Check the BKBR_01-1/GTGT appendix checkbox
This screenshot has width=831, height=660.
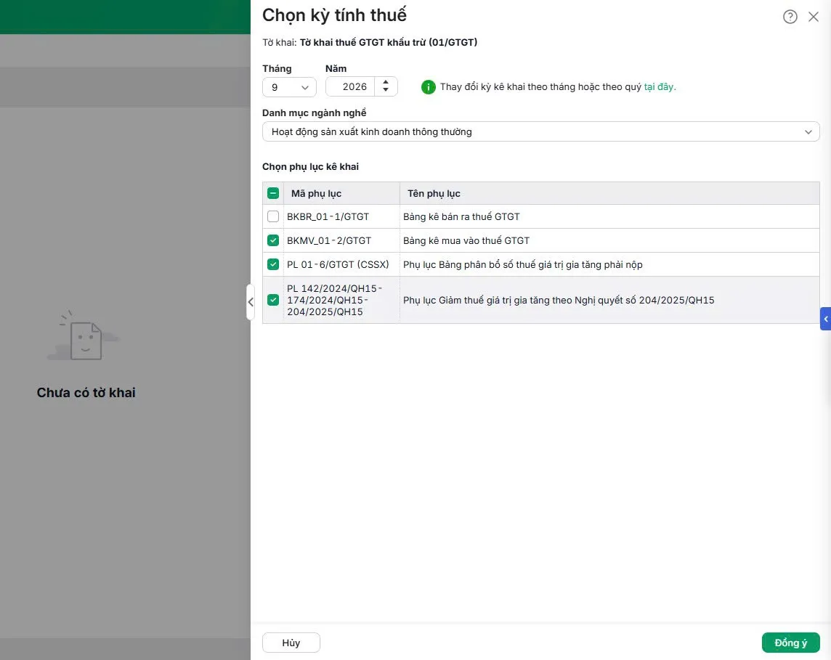[x=273, y=216]
